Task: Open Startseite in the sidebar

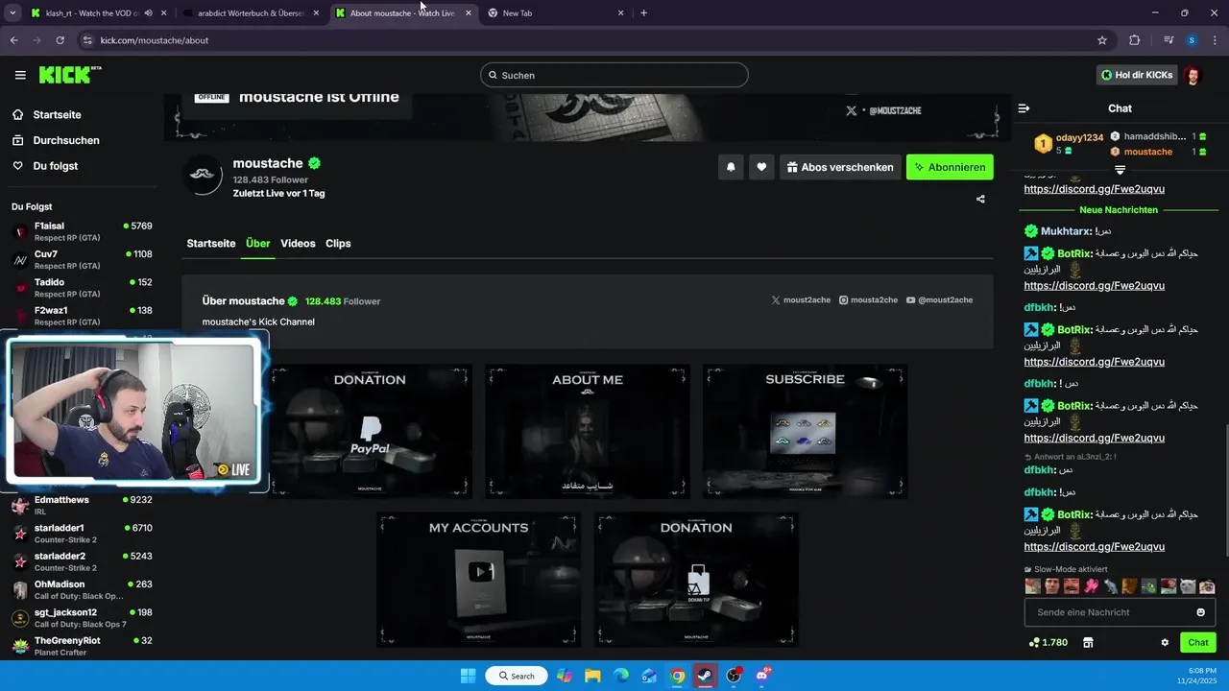Action: [57, 114]
